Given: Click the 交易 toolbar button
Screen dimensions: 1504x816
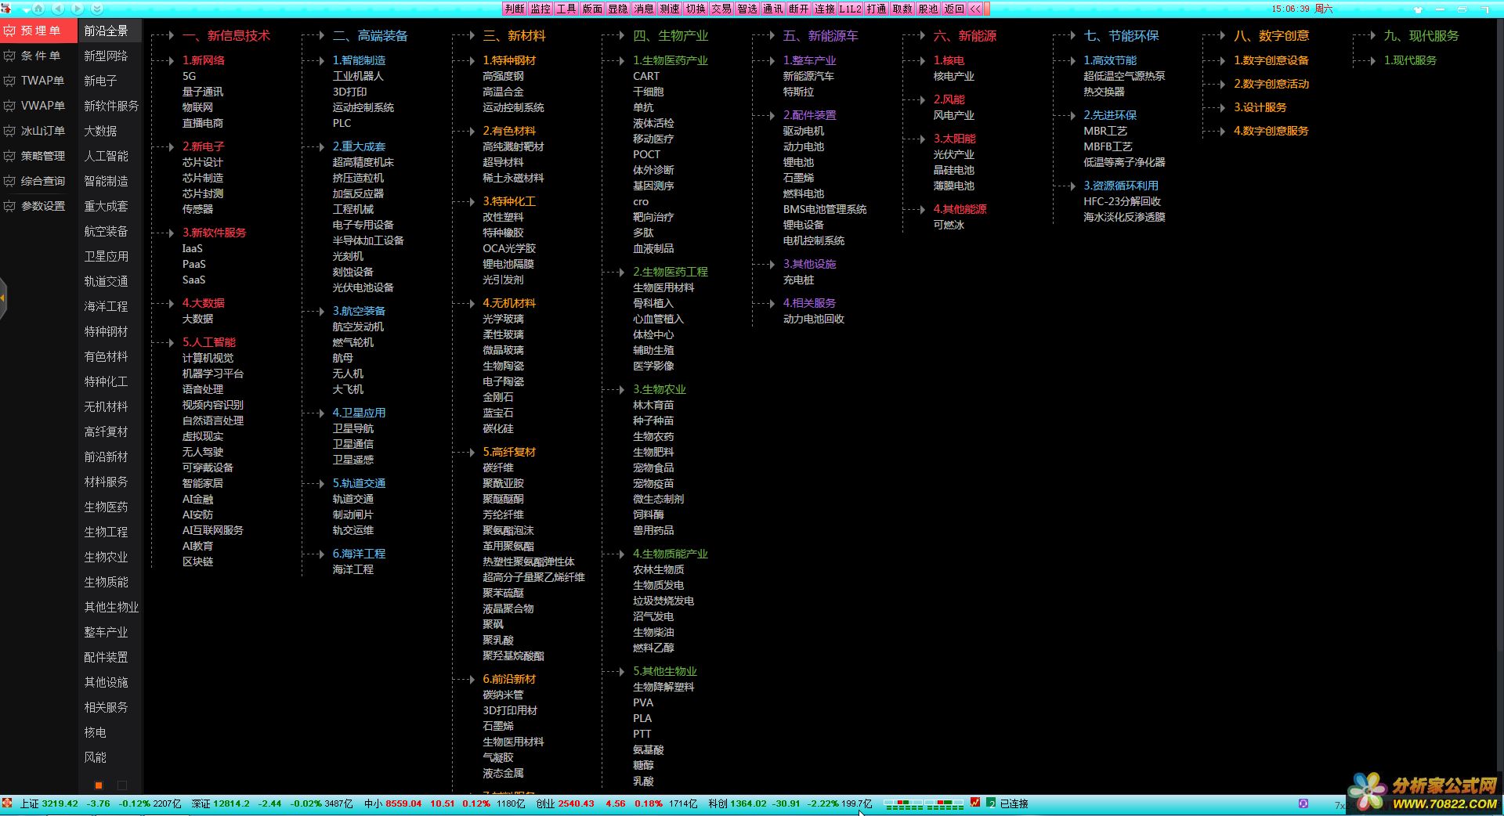Looking at the screenshot, I should coord(721,9).
